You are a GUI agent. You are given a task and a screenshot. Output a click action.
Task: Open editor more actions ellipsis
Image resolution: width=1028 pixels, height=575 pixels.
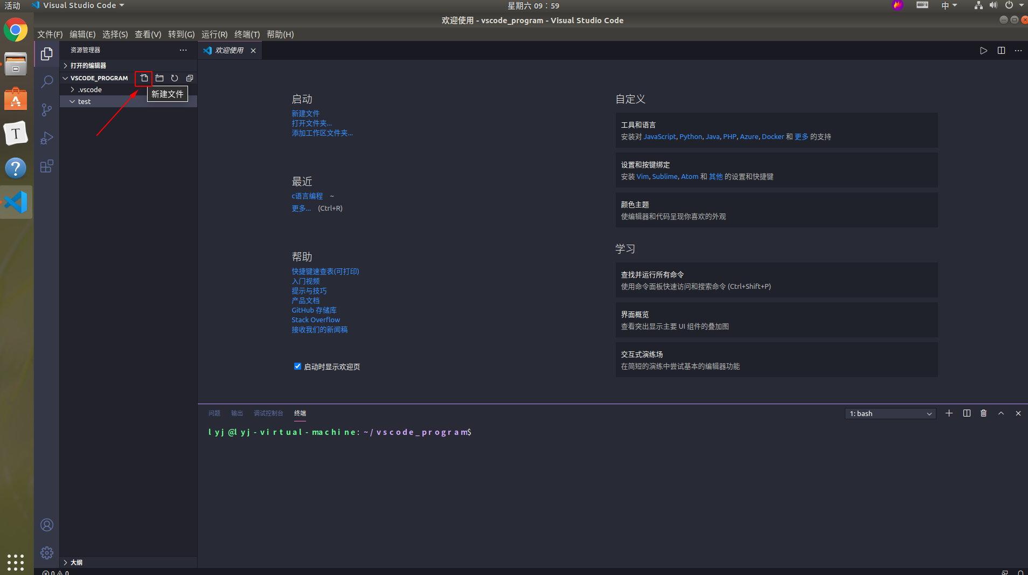click(1018, 51)
